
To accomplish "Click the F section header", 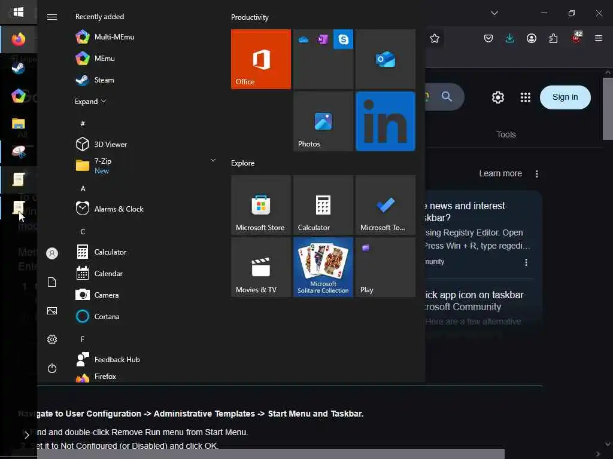I will [83, 339].
